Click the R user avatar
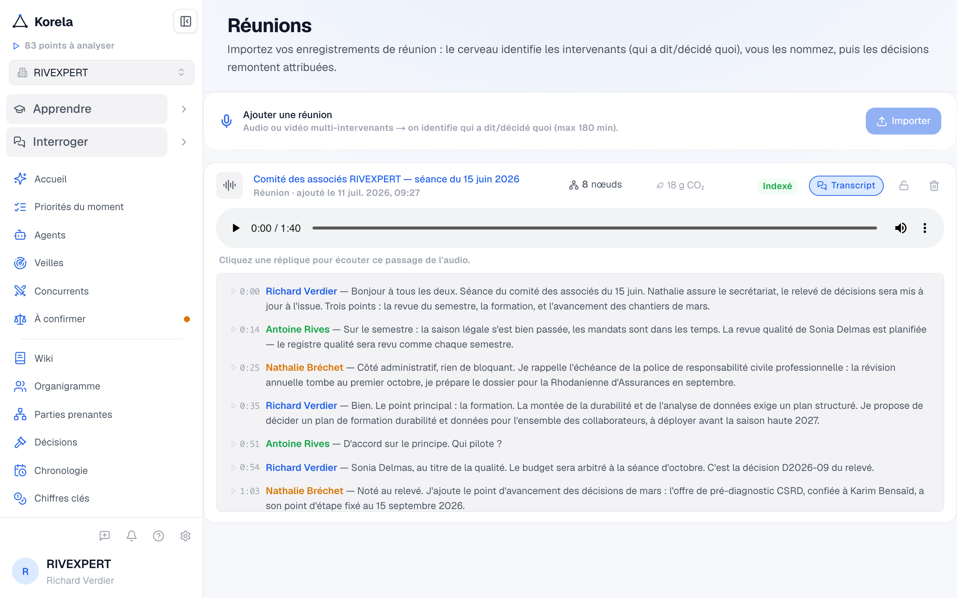Viewport: 957px width, 598px height. tap(25, 571)
